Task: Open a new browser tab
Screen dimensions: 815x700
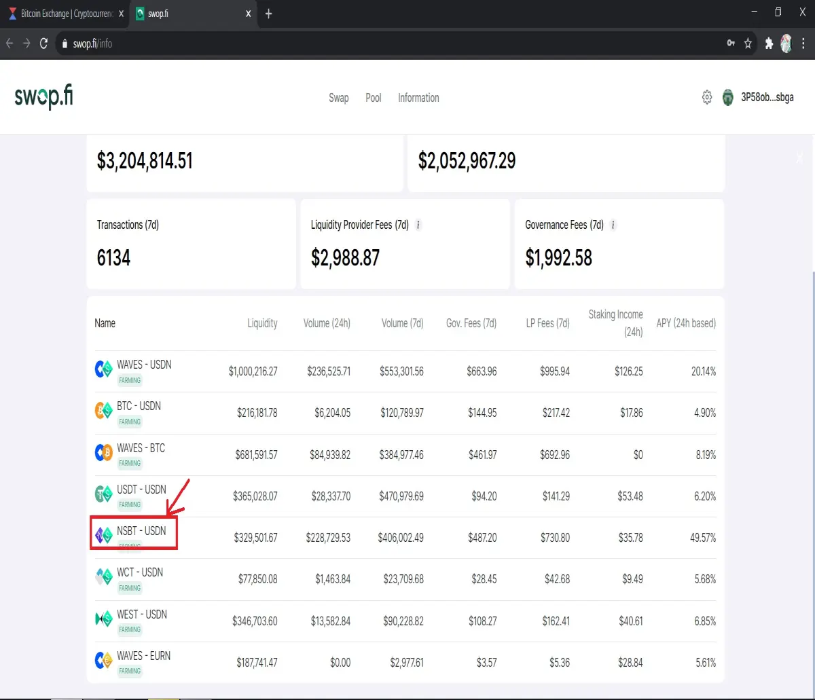Action: point(268,14)
